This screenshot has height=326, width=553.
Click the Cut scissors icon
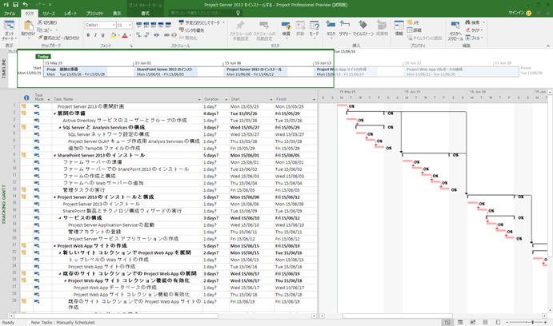point(40,22)
